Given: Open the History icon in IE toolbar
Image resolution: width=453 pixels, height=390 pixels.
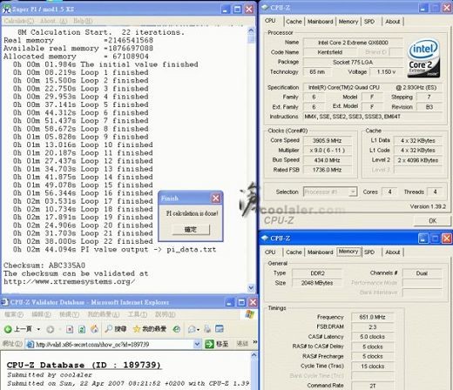Looking at the screenshot, I should pos(177,329).
